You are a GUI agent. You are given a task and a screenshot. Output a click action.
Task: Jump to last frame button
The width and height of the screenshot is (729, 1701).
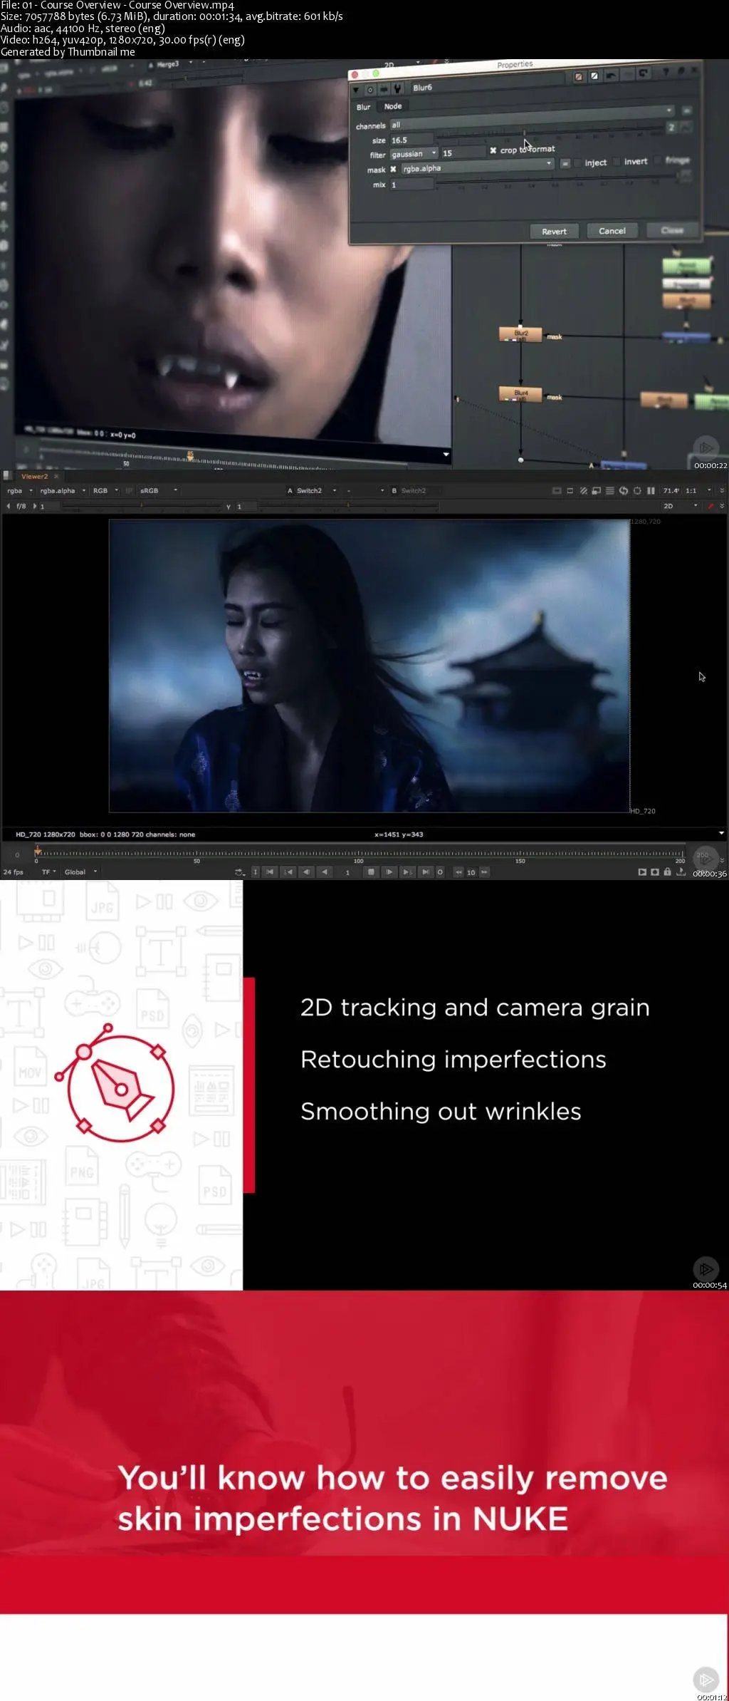(425, 872)
